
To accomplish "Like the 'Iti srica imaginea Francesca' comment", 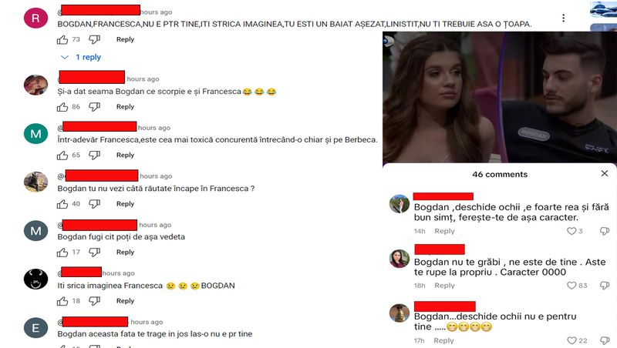I will tap(62, 301).
